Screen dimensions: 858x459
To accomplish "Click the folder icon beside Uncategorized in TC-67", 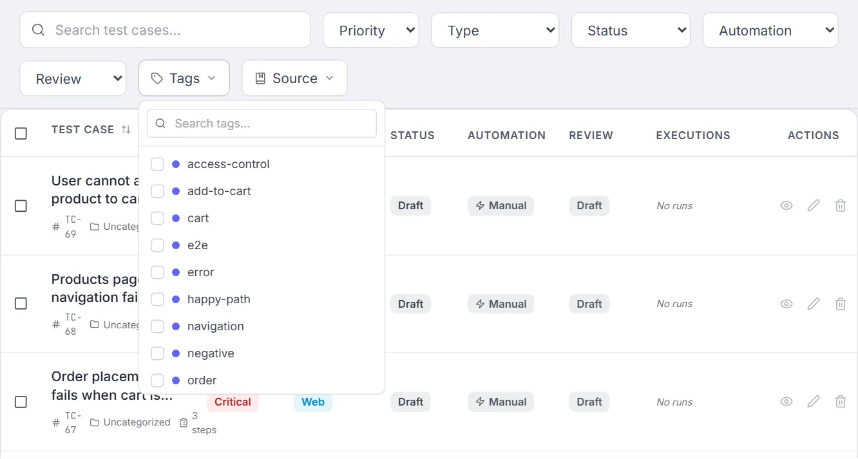I will pos(95,422).
